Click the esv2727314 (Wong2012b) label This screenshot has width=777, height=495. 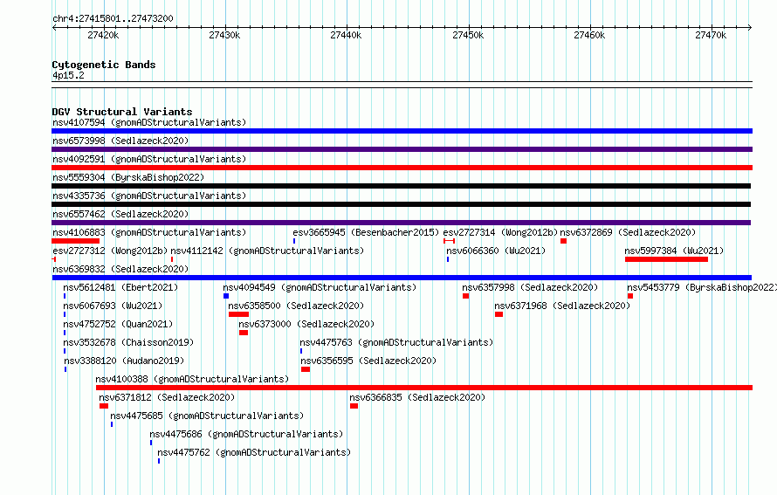pos(500,232)
